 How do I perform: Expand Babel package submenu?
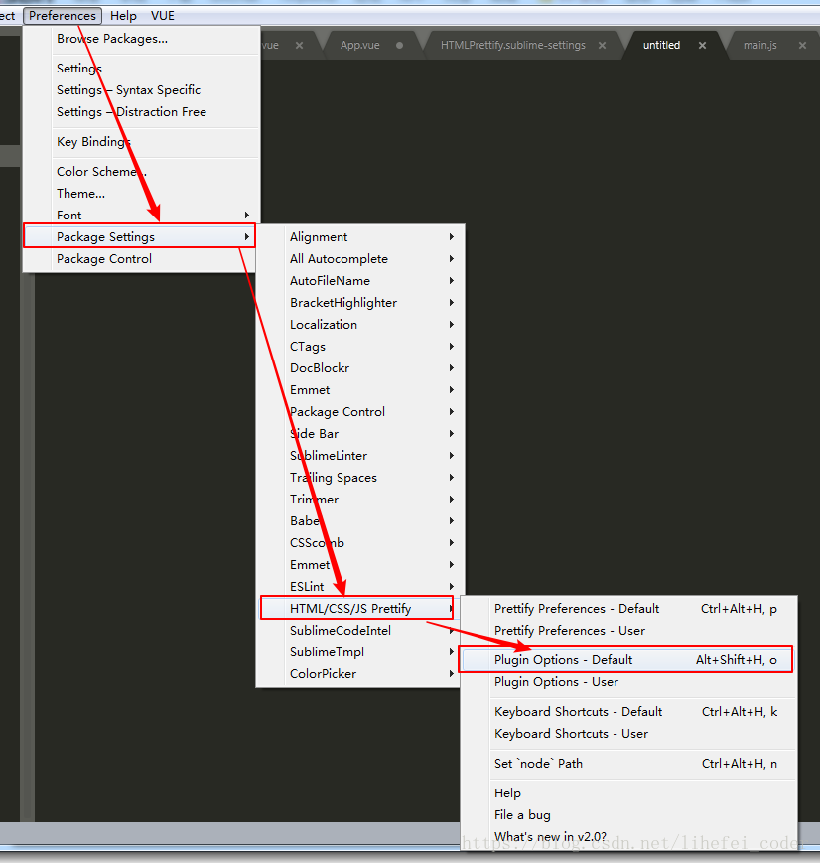coord(360,521)
